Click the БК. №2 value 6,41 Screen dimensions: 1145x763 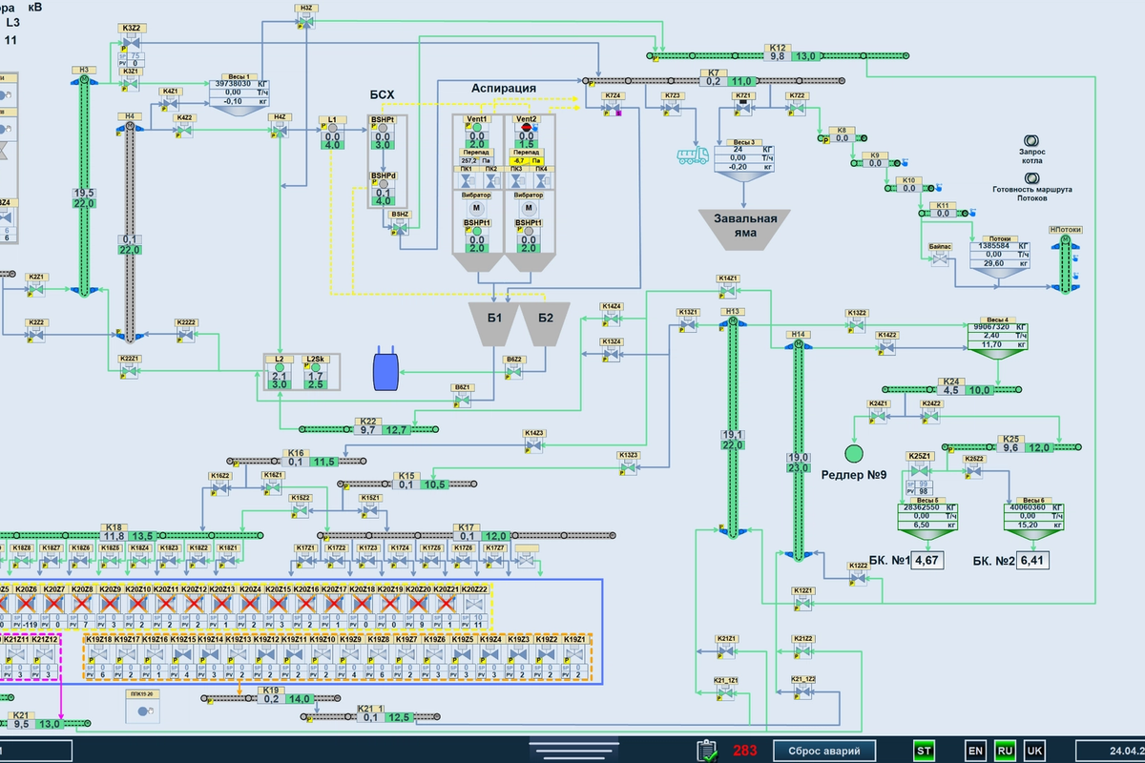click(x=1033, y=561)
